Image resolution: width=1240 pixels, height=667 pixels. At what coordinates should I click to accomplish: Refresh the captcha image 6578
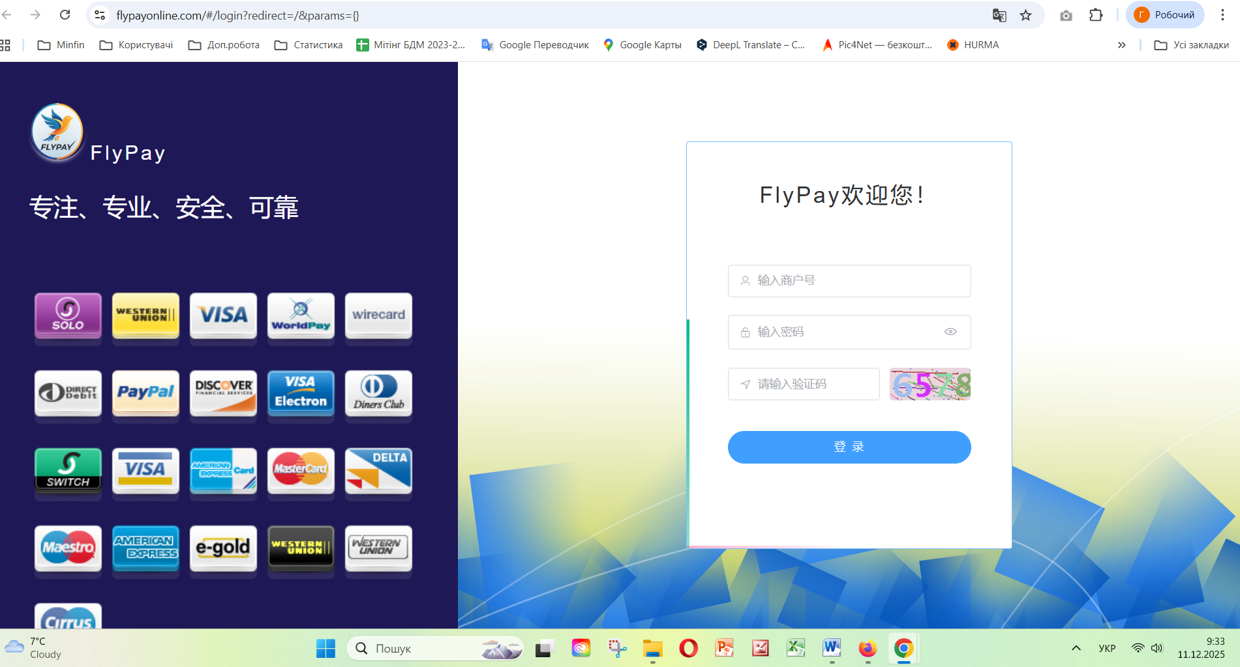pos(930,384)
